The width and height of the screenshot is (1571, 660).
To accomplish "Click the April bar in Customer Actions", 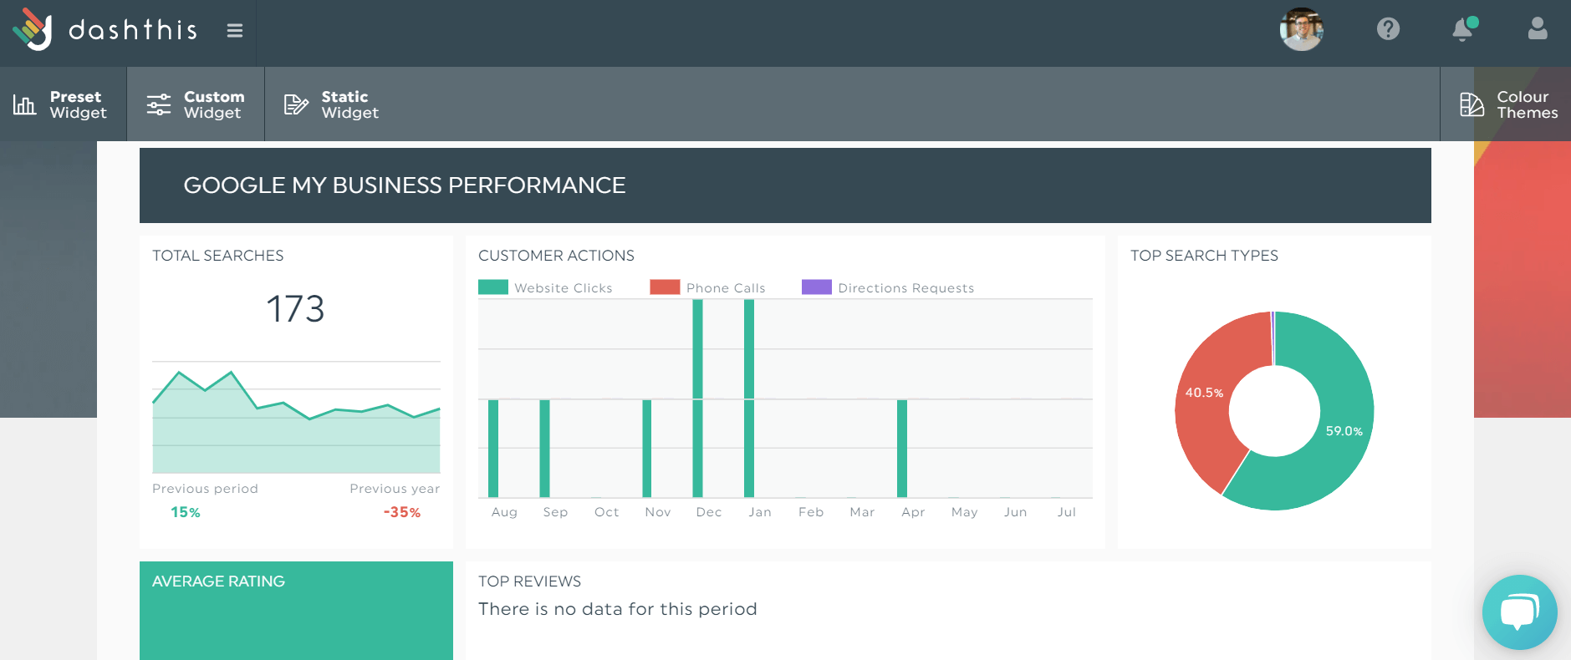I will pos(902,449).
